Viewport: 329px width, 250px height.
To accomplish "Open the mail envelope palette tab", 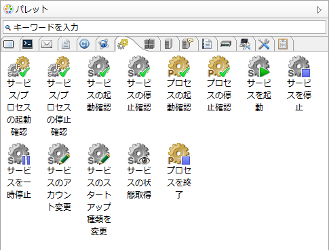I will 47,44.
